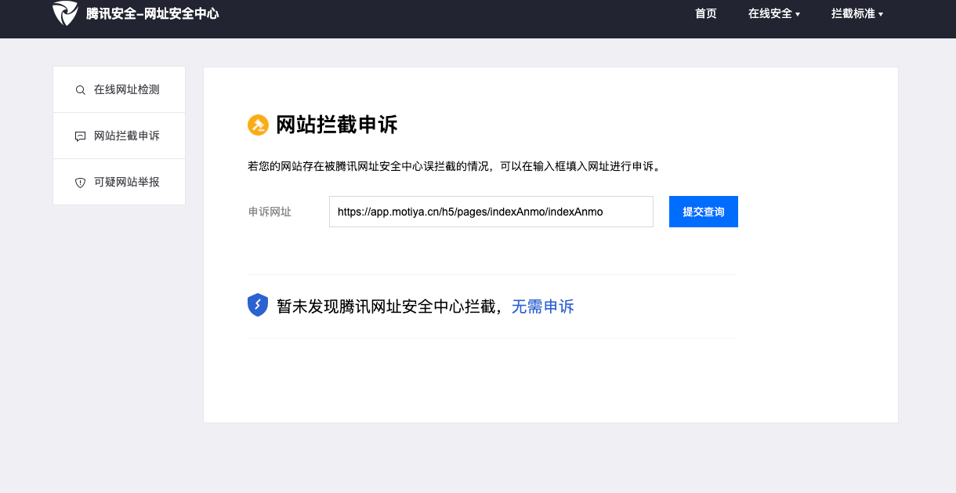Click the shield icon beside 可疑网站举报
This screenshot has height=493, width=956.
(x=80, y=183)
